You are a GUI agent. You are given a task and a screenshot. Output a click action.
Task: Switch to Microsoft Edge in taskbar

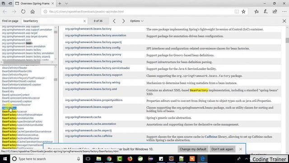click(202, 159)
